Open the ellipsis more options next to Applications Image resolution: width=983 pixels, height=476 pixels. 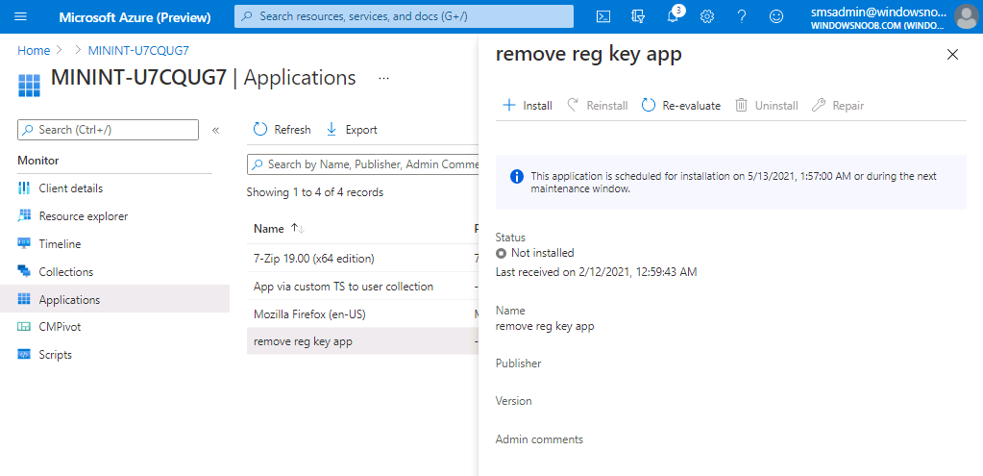point(384,79)
